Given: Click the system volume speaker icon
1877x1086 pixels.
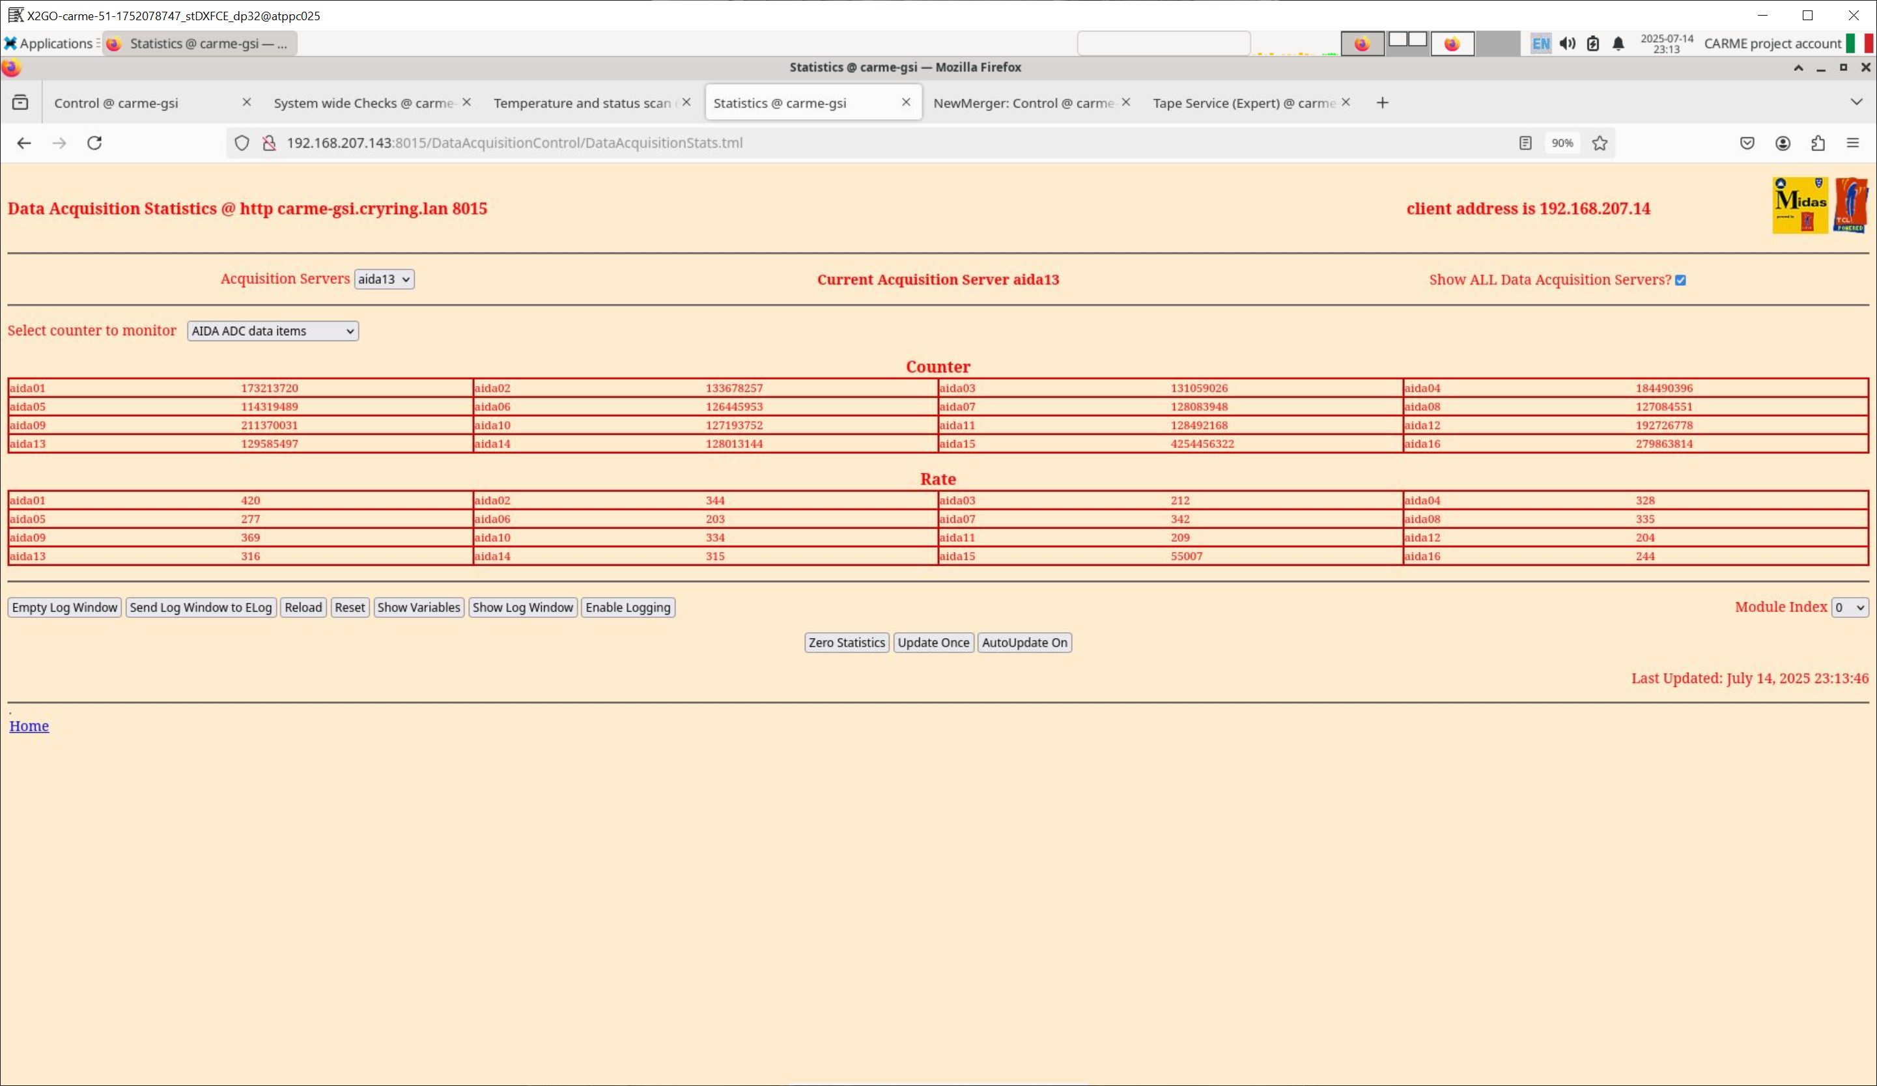Looking at the screenshot, I should (x=1567, y=44).
